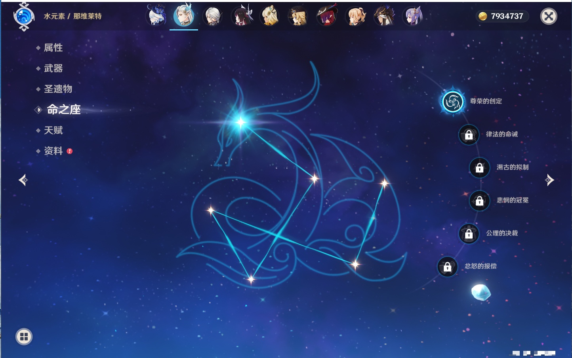
Task: Click the locked 律法的命诫 constellation node
Action: click(x=469, y=135)
